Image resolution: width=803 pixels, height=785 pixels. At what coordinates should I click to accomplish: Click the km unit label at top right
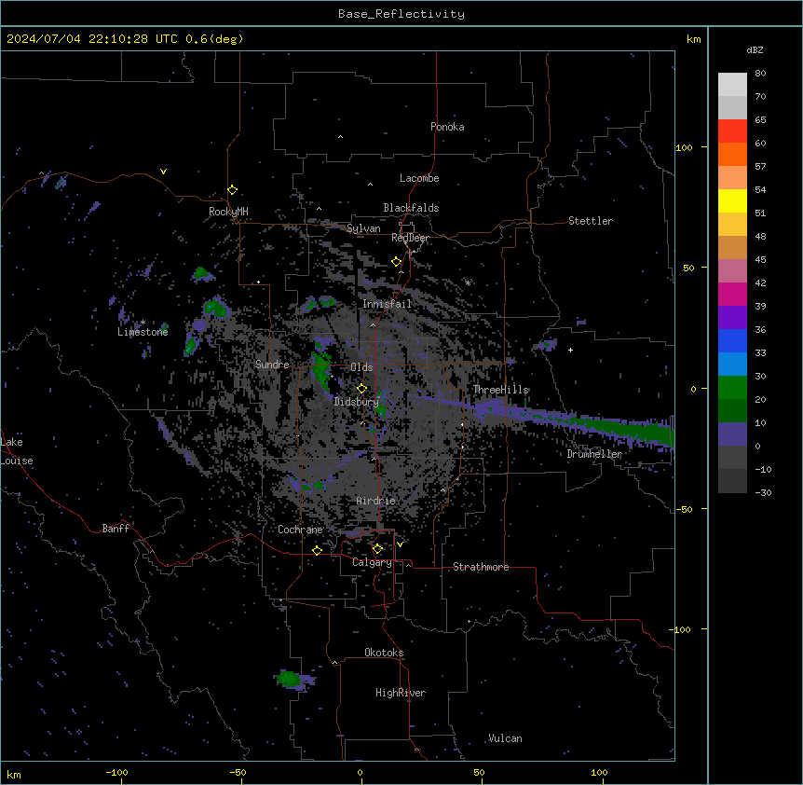694,39
